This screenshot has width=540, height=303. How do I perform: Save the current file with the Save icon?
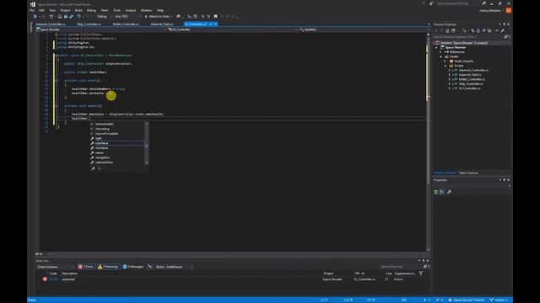66,16
